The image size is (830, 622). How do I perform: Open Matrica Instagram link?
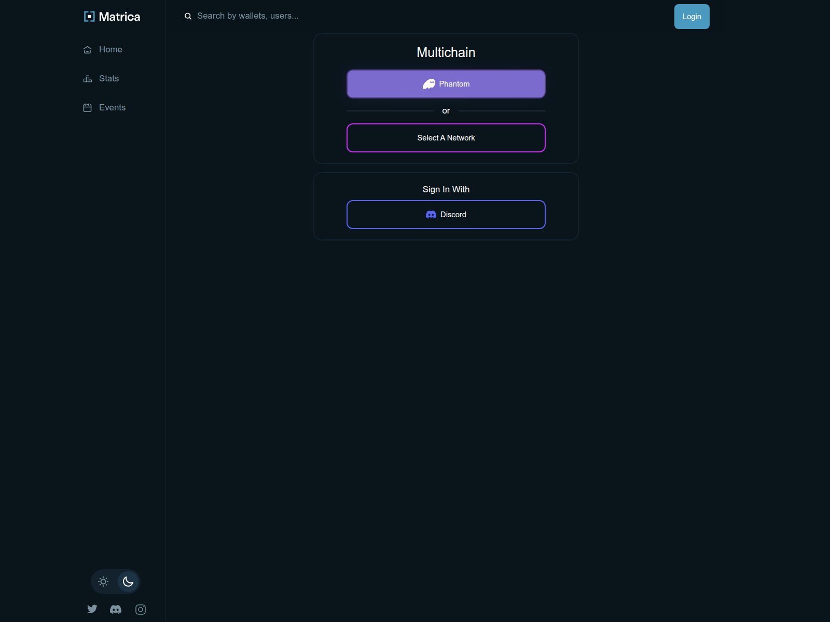coord(141,610)
